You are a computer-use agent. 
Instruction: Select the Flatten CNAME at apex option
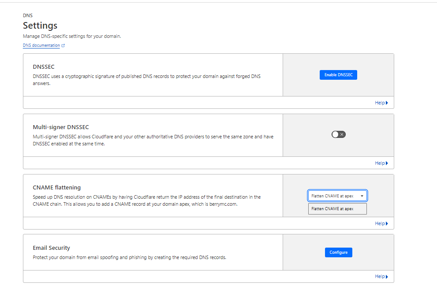coord(337,208)
